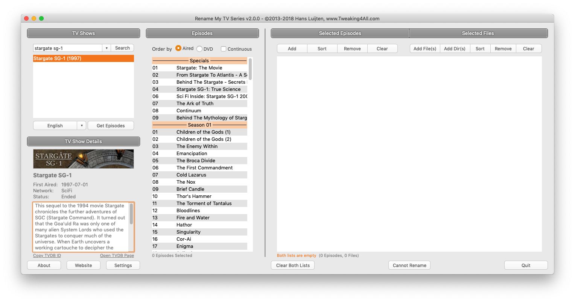The width and height of the screenshot is (575, 302).
Task: Select episode The First Commandment
Action: click(199, 168)
